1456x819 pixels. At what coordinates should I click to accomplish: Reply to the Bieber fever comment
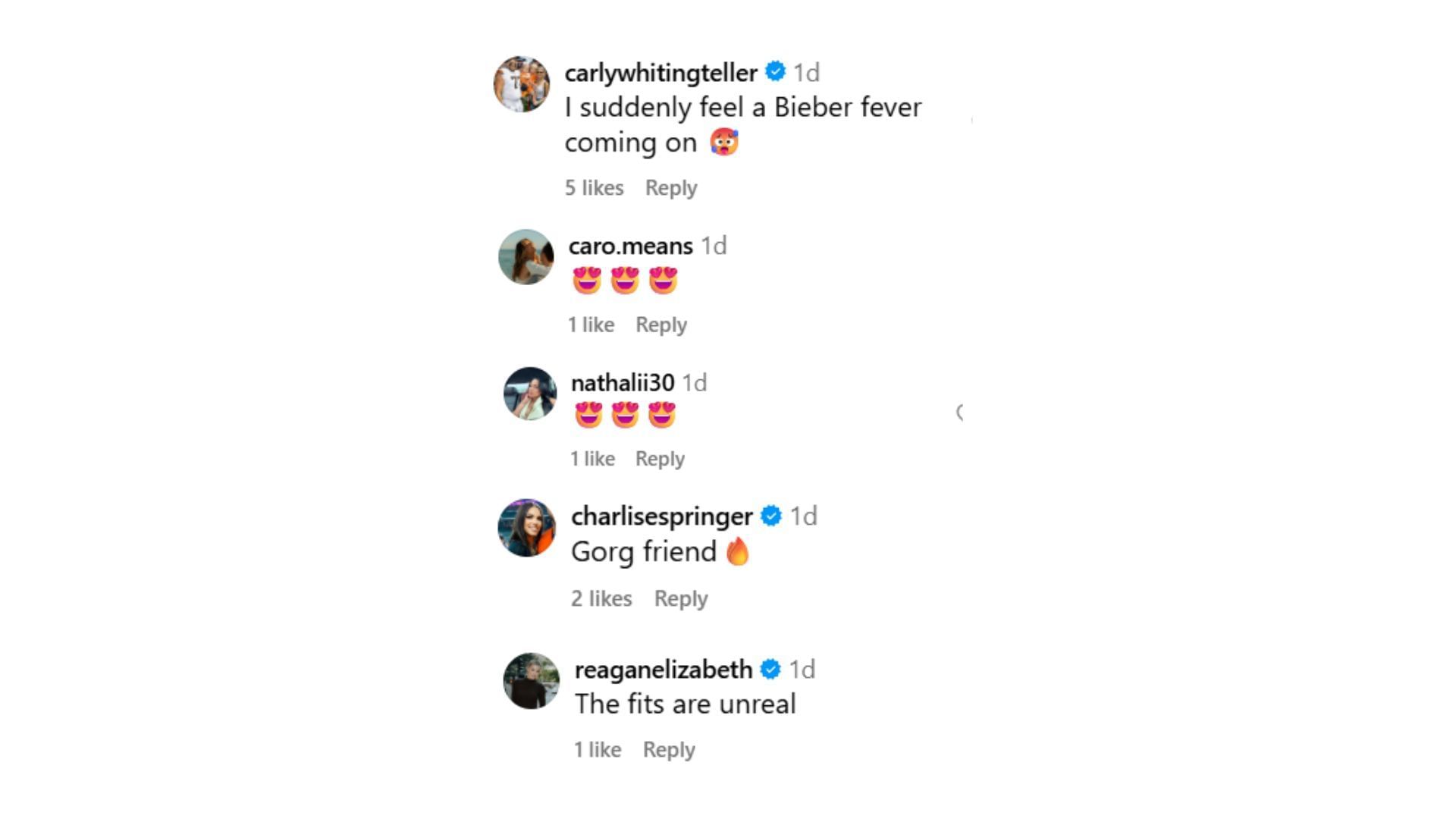671,188
